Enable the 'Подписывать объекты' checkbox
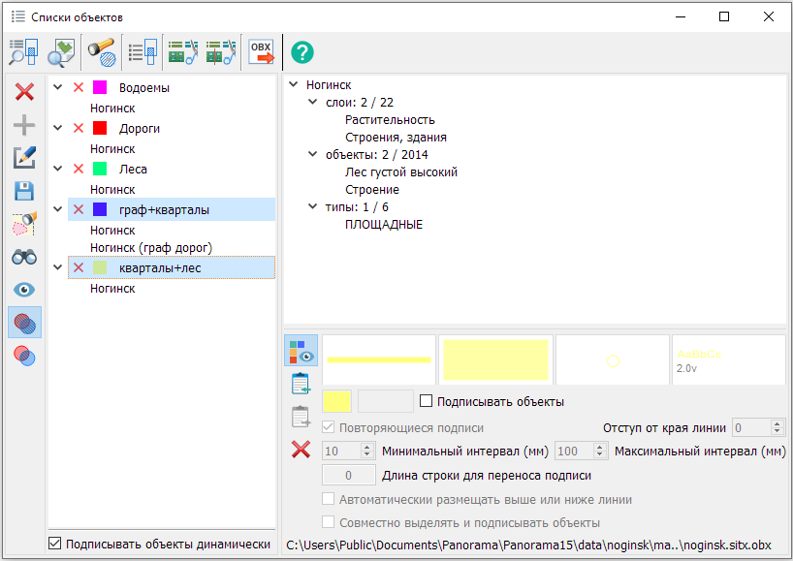This screenshot has width=793, height=561. point(426,401)
